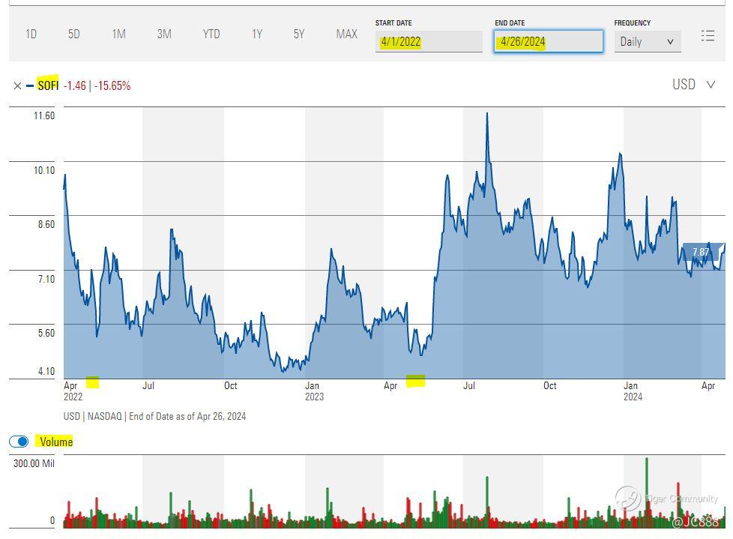Click the NASDAQ end of date note
The width and height of the screenshot is (733, 539).
point(154,417)
